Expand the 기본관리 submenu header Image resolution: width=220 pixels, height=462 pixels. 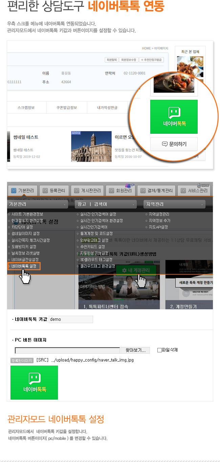[x=38, y=204]
